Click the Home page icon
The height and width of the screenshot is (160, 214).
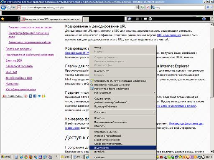(130, 19)
